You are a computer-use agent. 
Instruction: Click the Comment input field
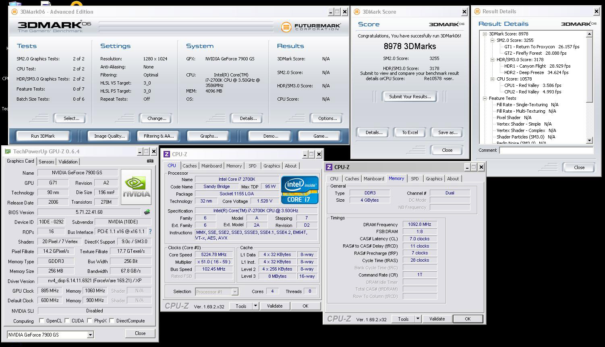point(546,150)
